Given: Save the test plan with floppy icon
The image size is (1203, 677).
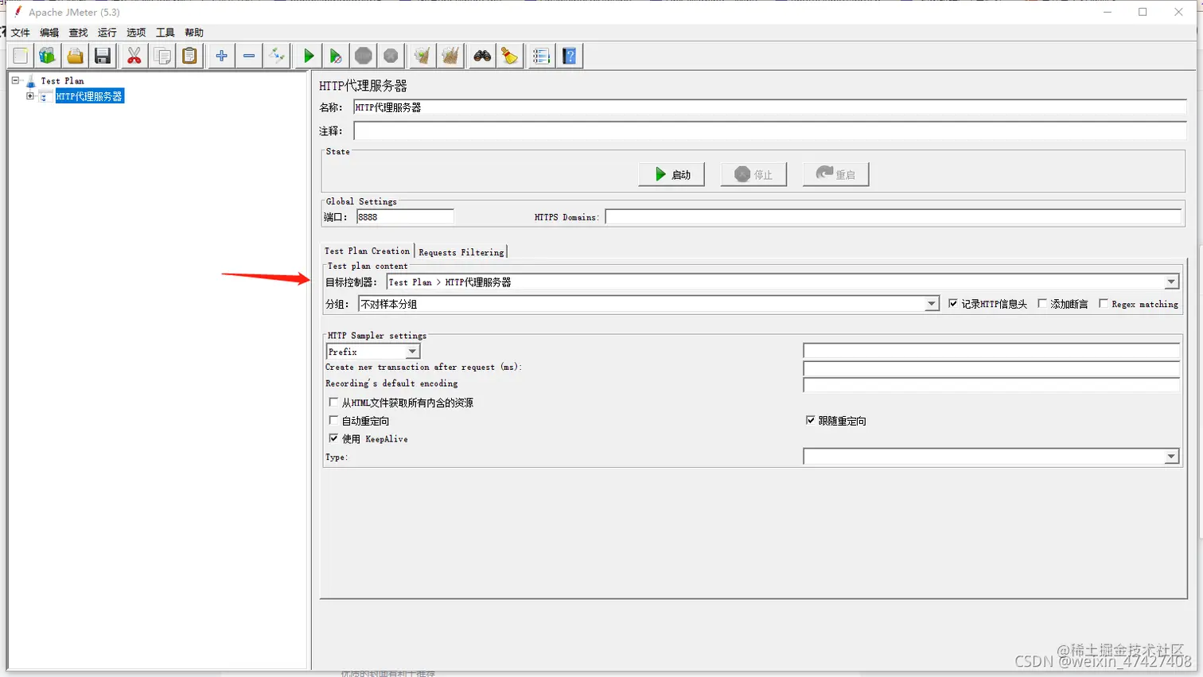Looking at the screenshot, I should (103, 56).
